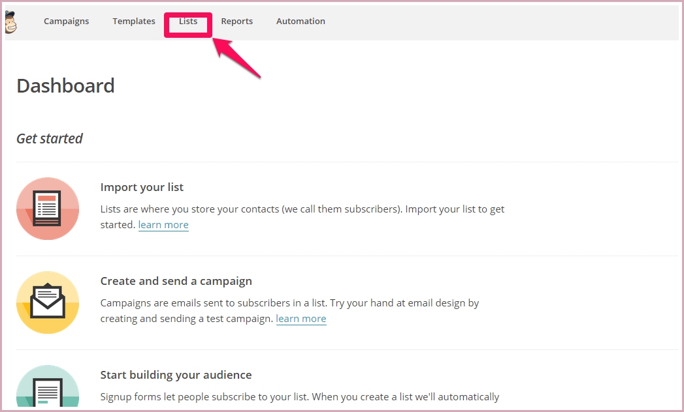The image size is (684, 412).
Task: Open the highlighted Lists tab
Action: point(188,22)
